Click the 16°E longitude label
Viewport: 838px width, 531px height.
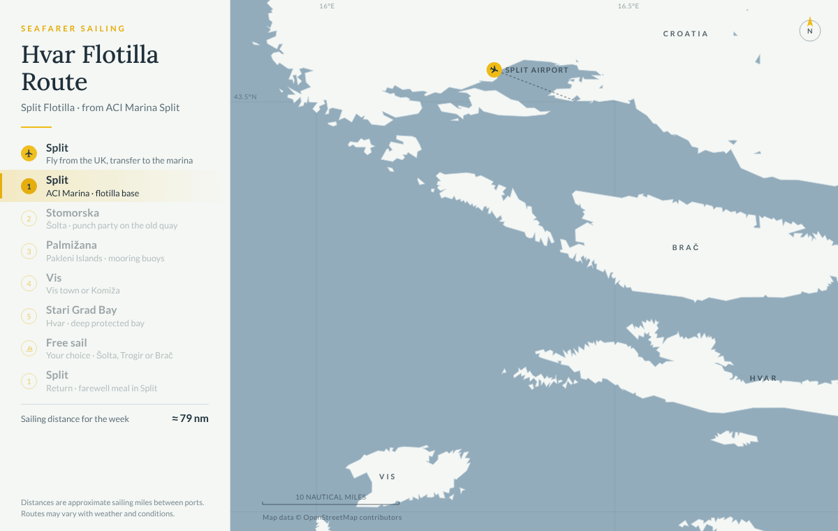[327, 6]
